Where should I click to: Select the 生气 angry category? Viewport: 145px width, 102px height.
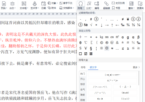[83, 89]
